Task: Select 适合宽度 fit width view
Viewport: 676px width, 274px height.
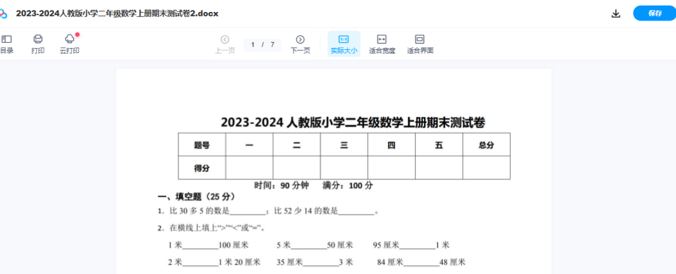Action: [382, 44]
